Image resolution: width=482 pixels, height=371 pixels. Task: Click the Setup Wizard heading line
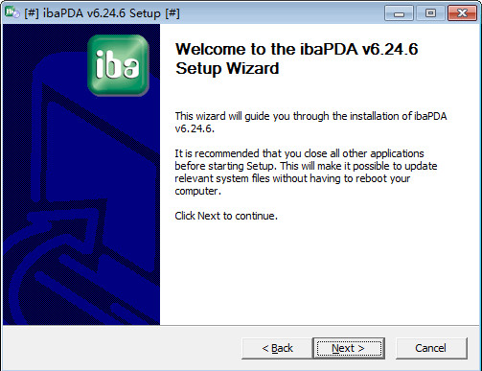tap(227, 68)
